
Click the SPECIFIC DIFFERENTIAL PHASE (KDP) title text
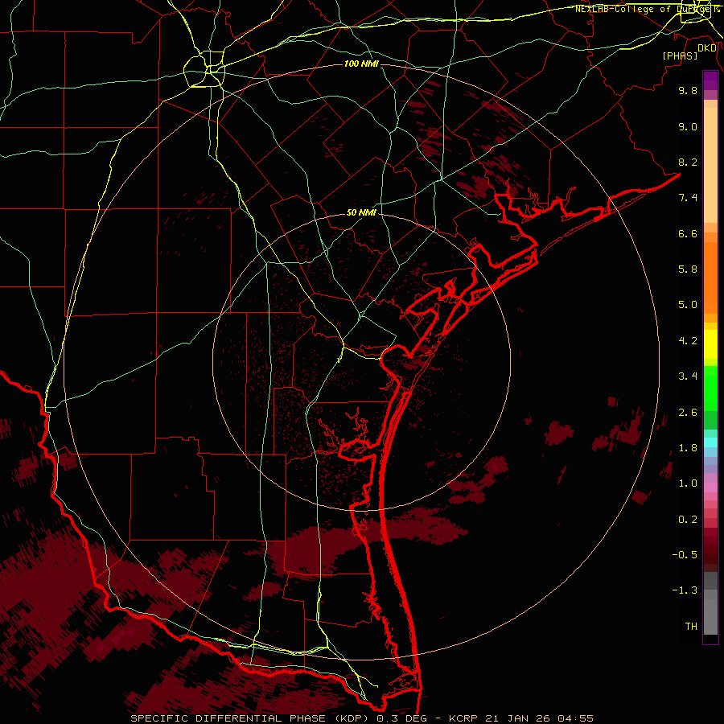(x=251, y=718)
